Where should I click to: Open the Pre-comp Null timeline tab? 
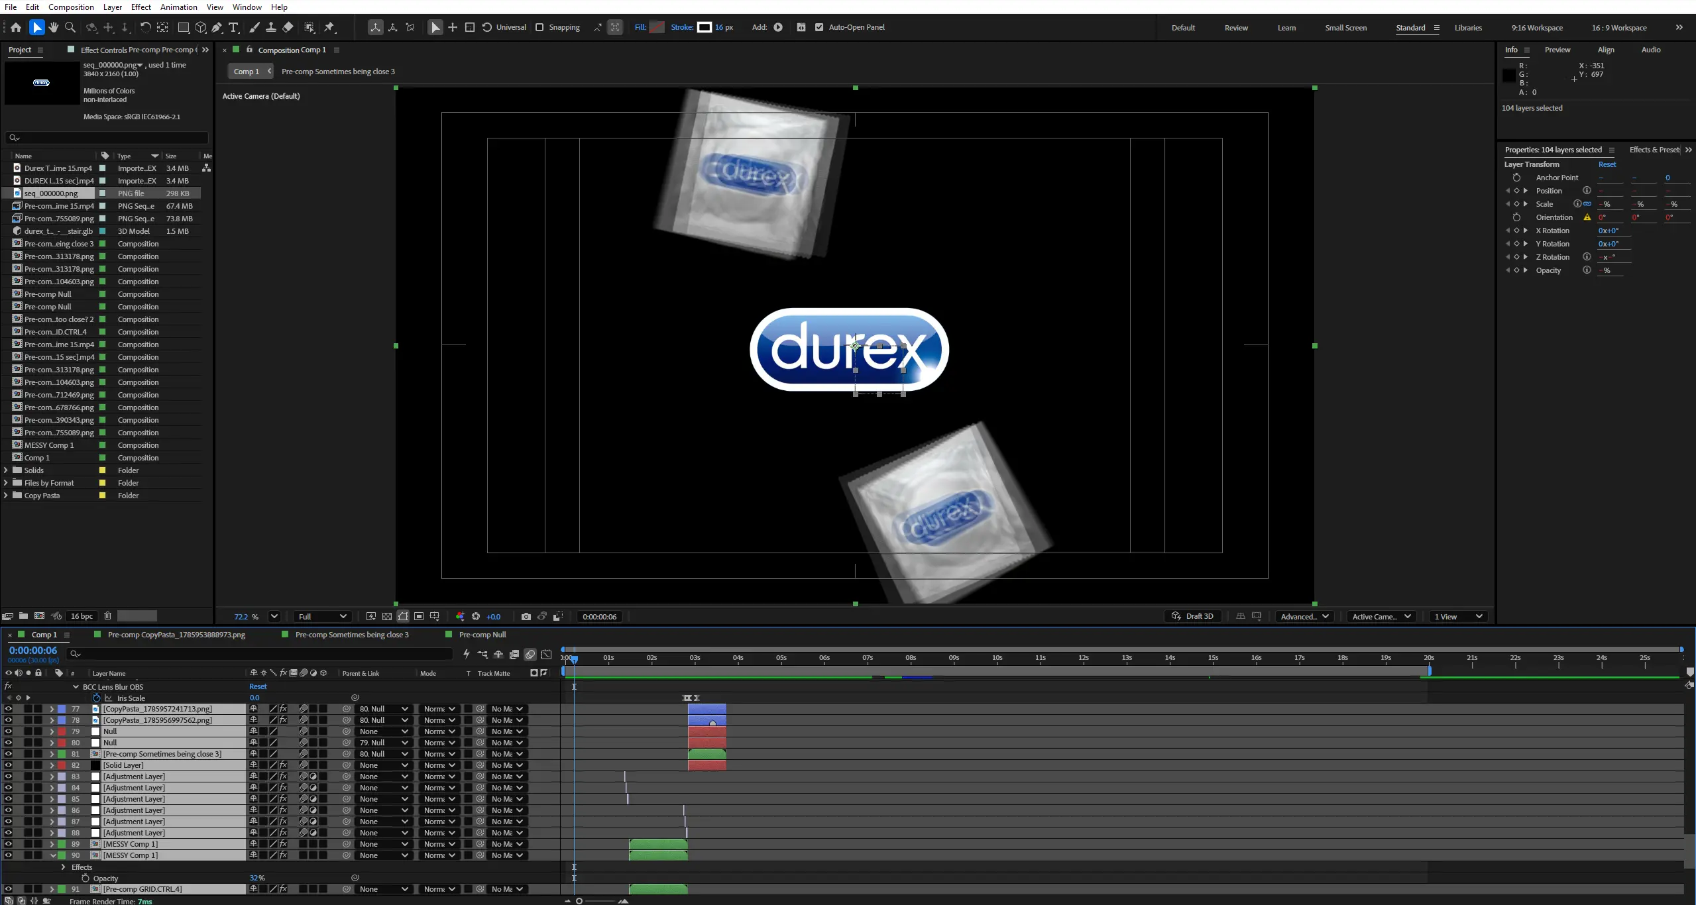(x=482, y=635)
